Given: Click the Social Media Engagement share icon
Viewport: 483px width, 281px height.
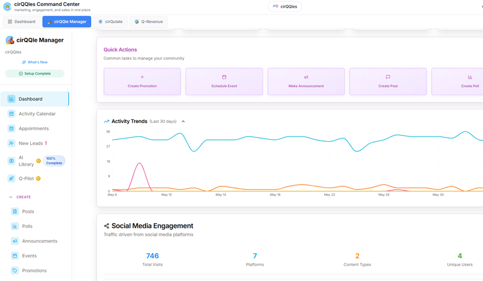Looking at the screenshot, I should tap(107, 226).
